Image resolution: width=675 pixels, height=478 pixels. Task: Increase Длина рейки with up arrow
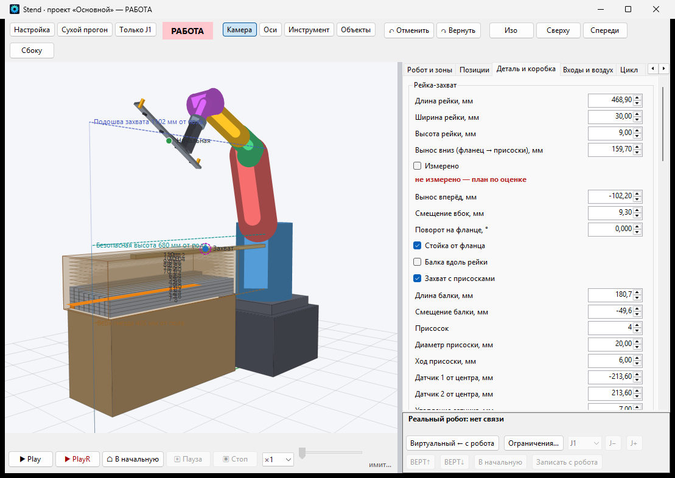coord(637,98)
